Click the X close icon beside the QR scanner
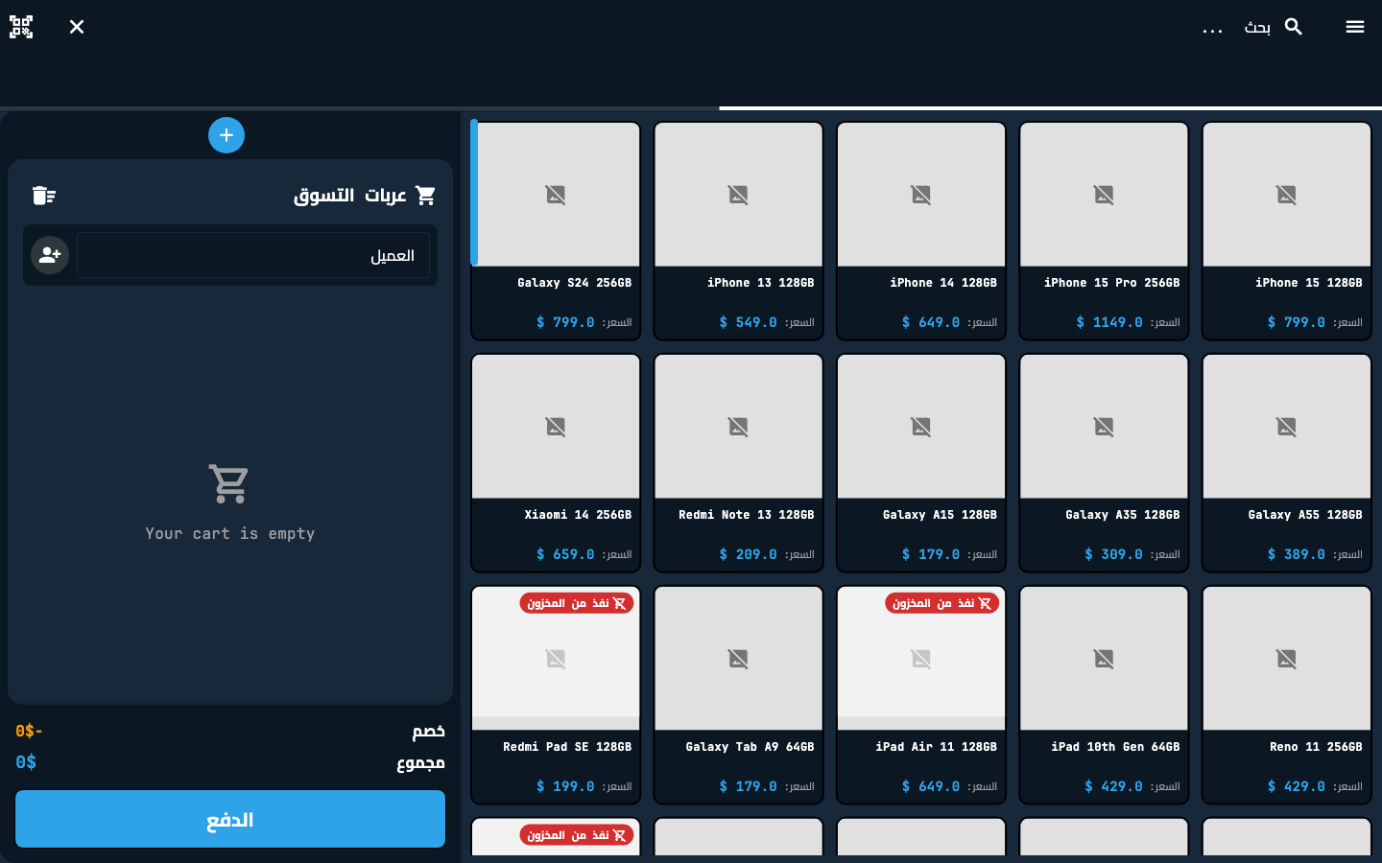 (77, 27)
